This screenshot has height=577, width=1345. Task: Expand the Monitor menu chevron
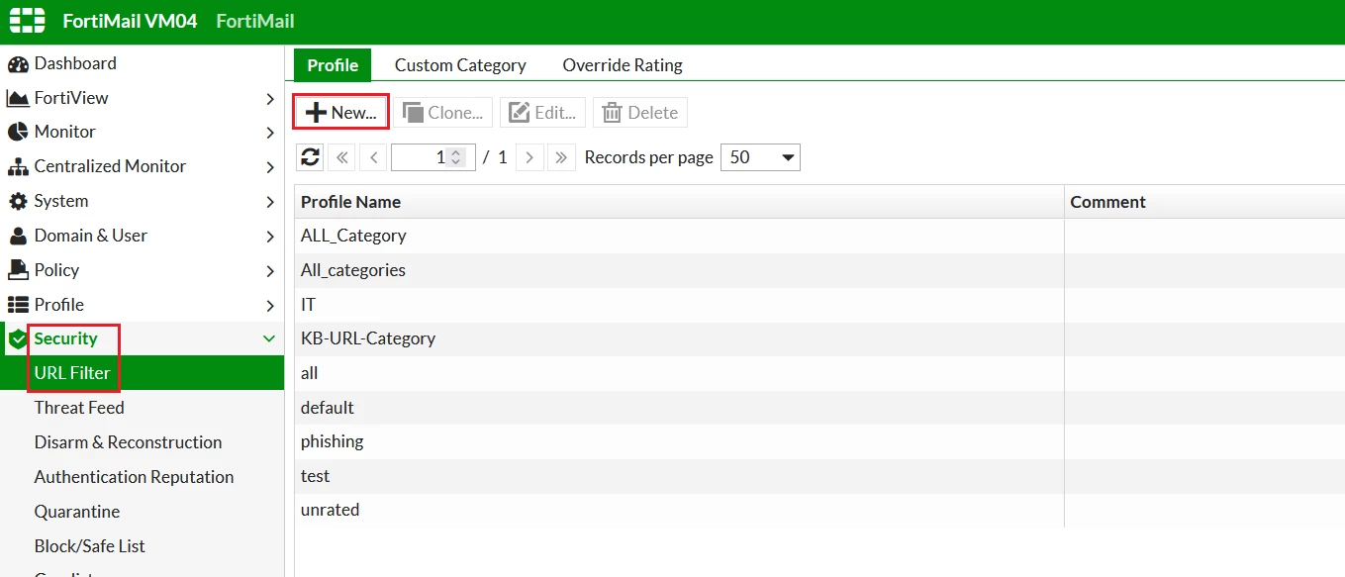pos(270,133)
